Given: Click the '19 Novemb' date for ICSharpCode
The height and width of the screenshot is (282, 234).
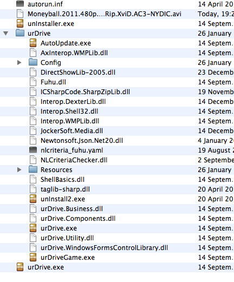Looking at the screenshot, I should point(216,92).
